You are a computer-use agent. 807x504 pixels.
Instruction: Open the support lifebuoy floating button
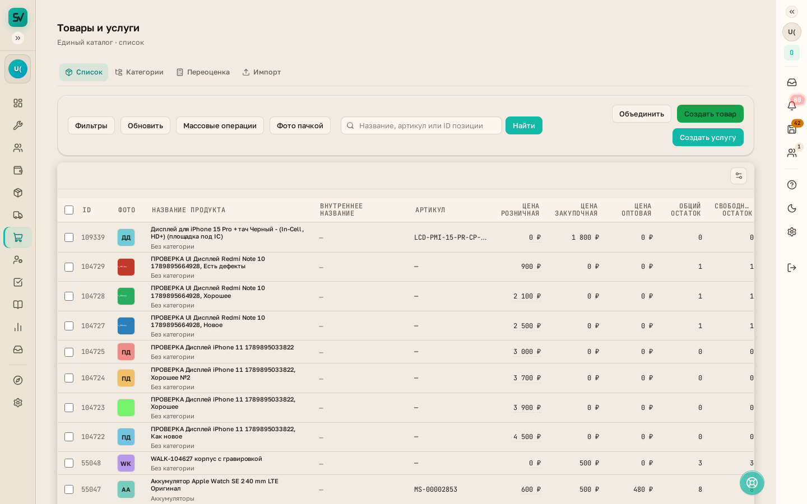(752, 483)
